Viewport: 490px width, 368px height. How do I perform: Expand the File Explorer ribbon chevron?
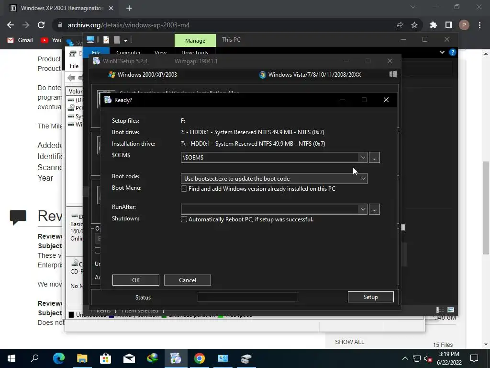[442, 52]
